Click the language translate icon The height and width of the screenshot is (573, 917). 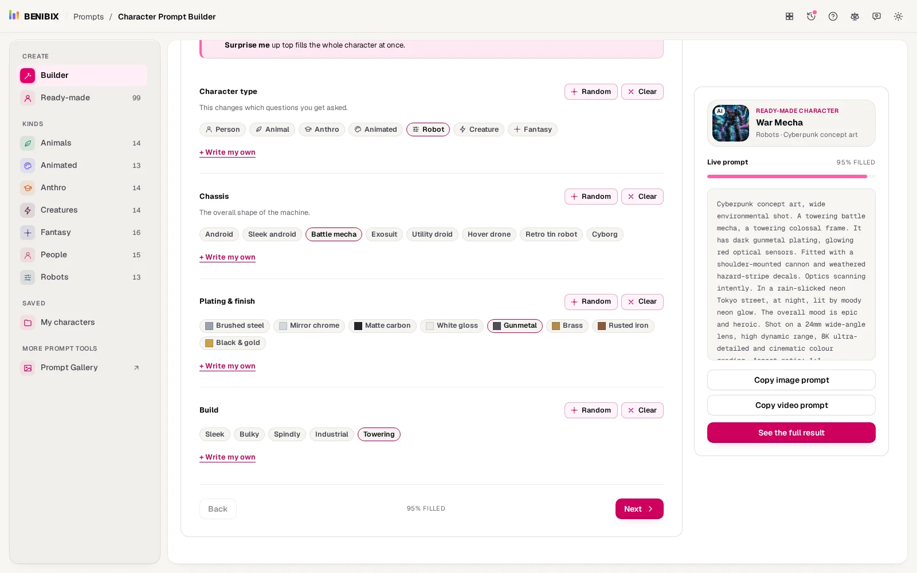click(855, 17)
